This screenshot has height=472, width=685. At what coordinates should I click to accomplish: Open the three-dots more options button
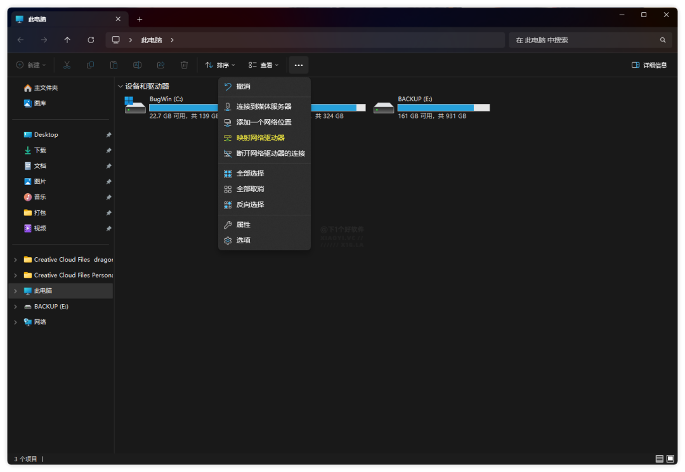(x=298, y=65)
